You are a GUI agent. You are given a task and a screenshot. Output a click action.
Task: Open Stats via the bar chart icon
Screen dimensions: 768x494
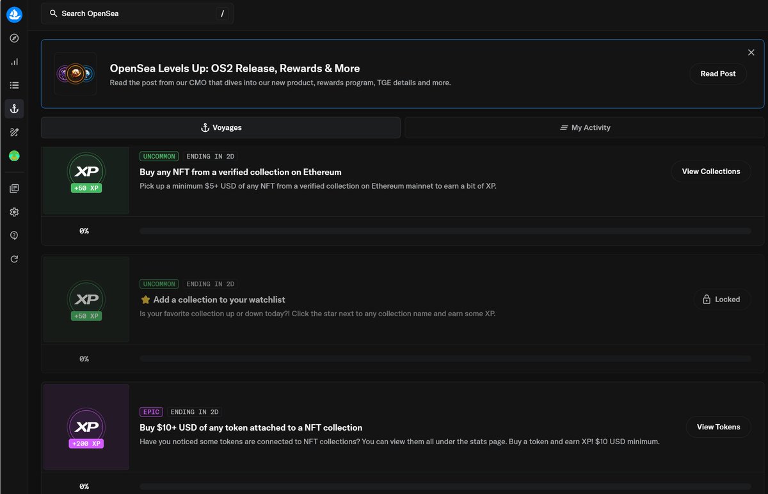point(14,62)
